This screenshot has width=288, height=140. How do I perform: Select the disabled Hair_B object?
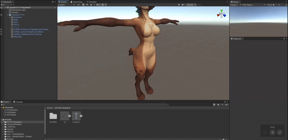16,27
